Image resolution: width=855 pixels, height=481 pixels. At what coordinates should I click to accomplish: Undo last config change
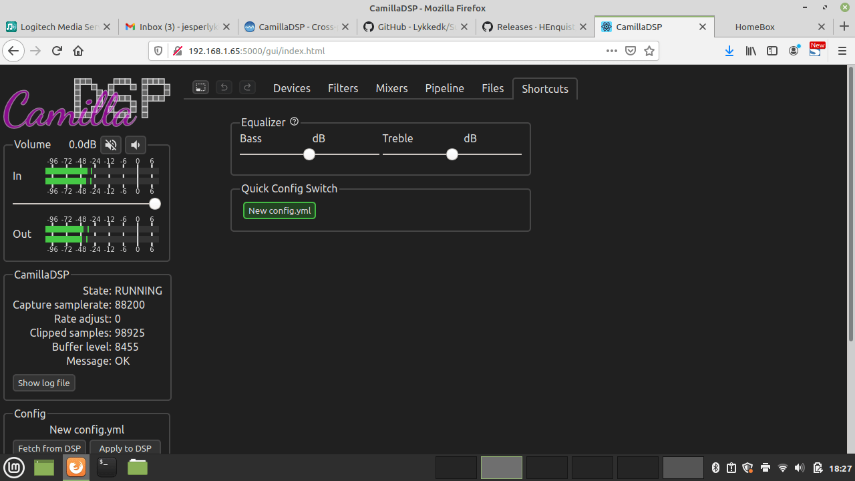pyautogui.click(x=224, y=88)
